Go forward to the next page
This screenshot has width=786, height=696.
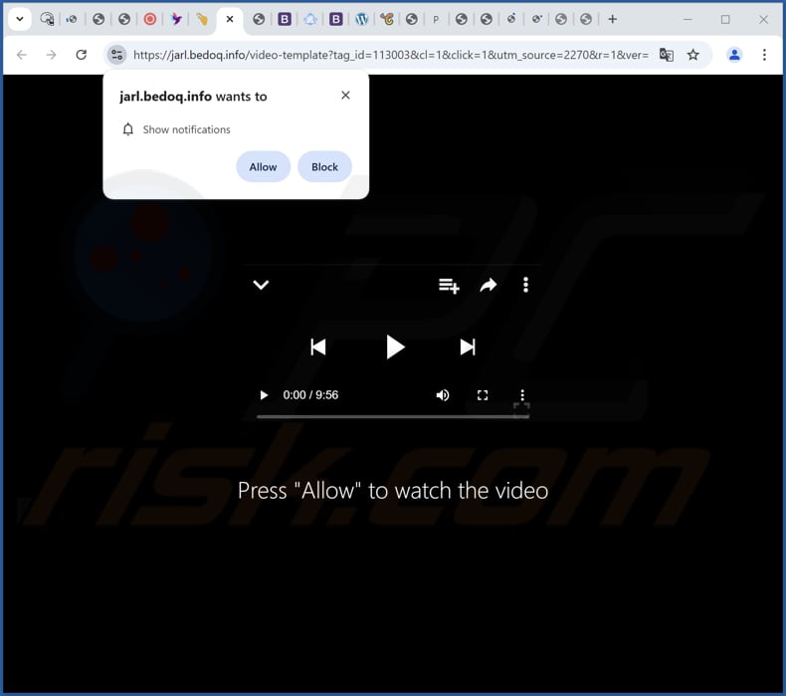pos(51,55)
